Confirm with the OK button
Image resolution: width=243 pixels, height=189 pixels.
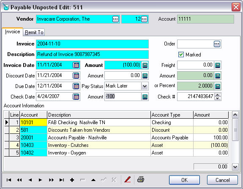(184, 180)
